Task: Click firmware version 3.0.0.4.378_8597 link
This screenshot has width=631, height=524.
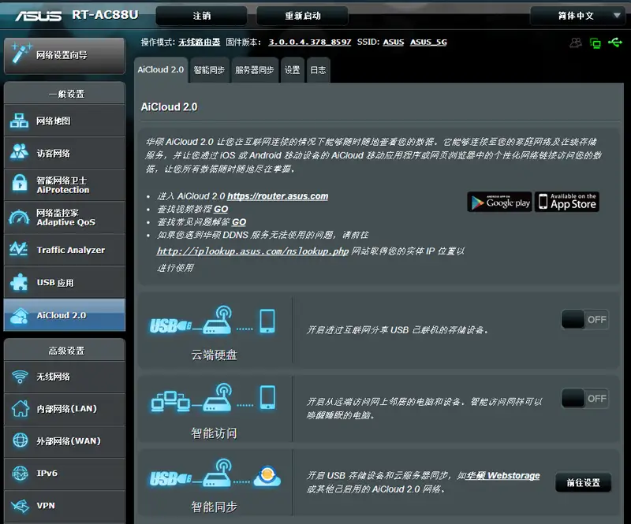Action: 310,43
